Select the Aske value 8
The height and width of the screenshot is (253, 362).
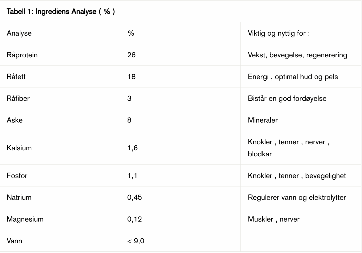click(129, 120)
